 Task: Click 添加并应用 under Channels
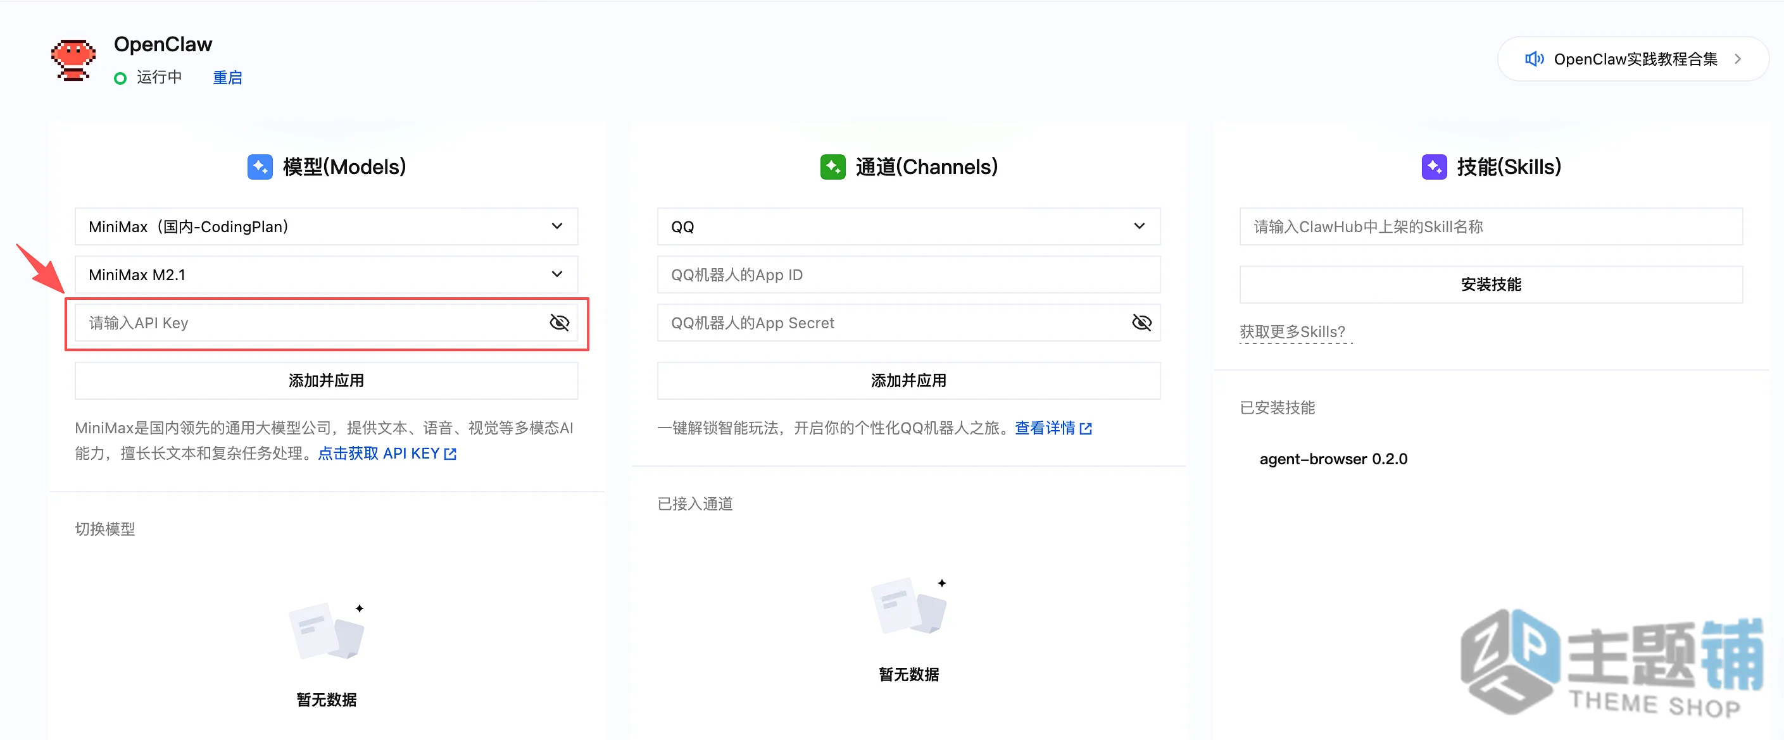(x=908, y=380)
